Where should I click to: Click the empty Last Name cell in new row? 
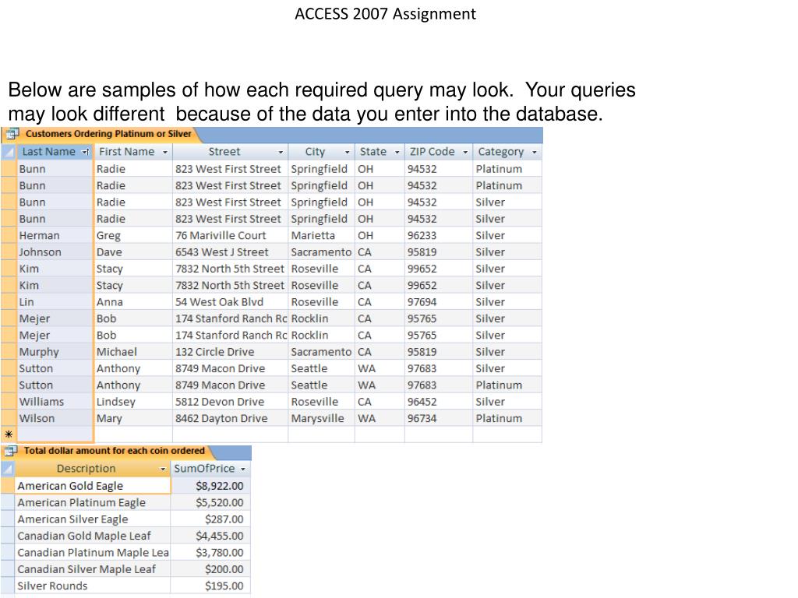coord(55,434)
